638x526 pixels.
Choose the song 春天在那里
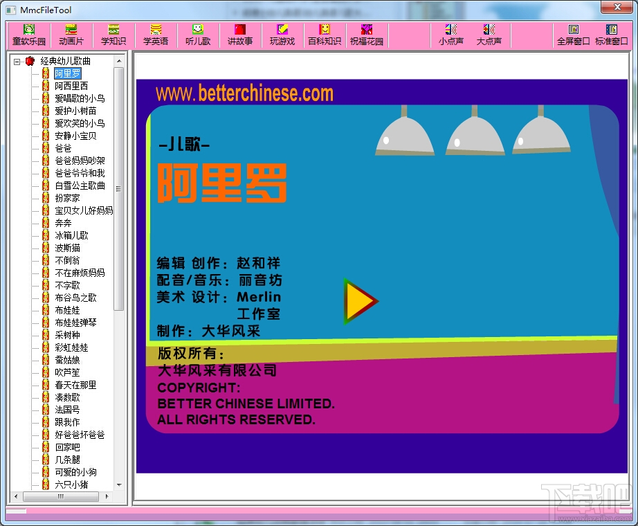pos(75,385)
